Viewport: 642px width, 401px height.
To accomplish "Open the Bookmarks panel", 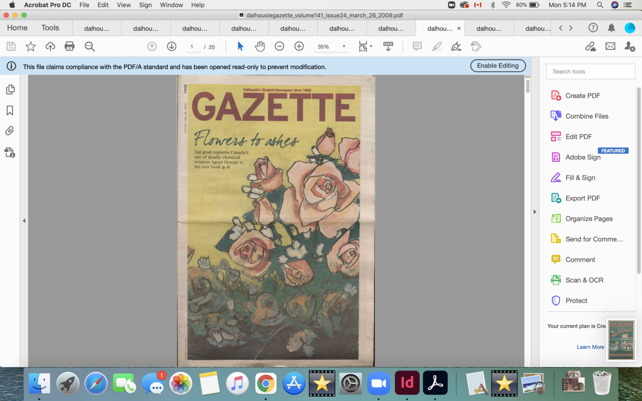I will point(10,111).
